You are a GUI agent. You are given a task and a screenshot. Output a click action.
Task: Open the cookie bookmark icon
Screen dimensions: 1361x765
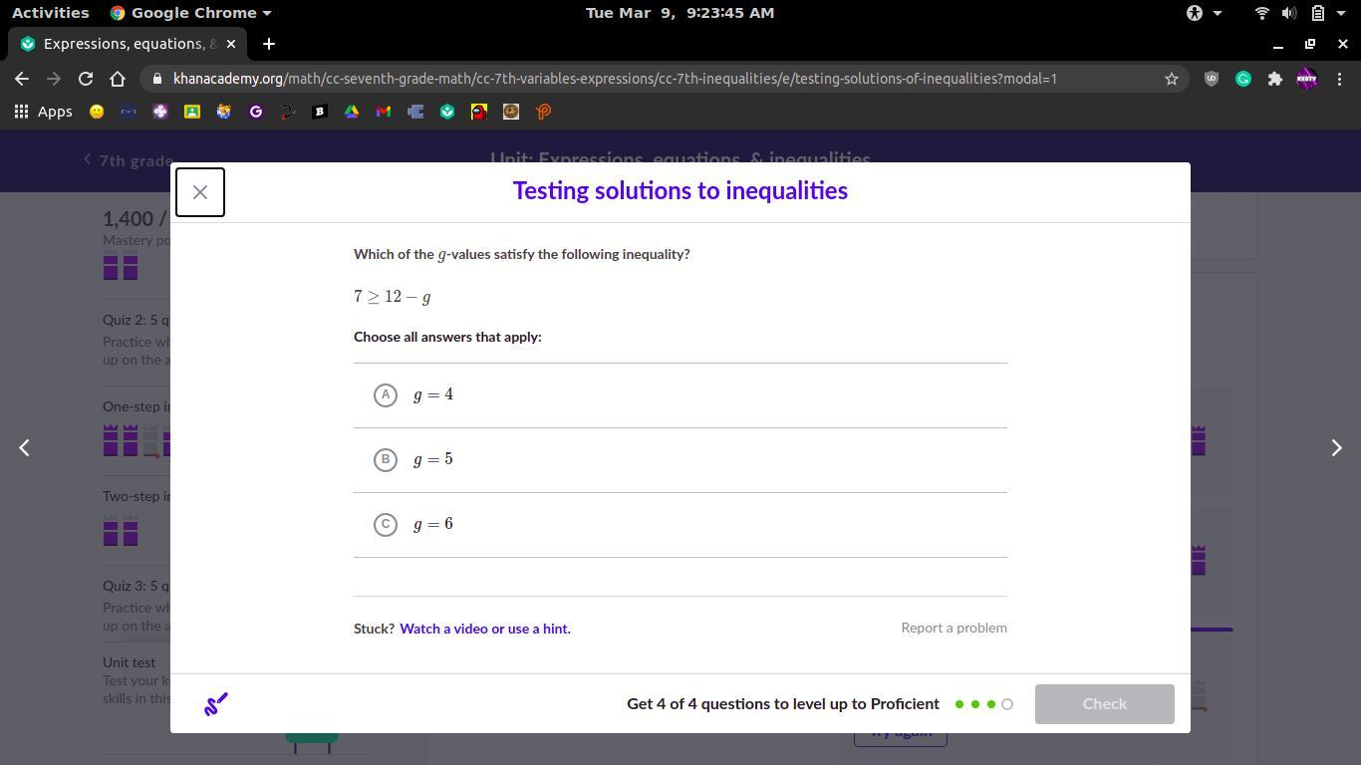point(511,112)
